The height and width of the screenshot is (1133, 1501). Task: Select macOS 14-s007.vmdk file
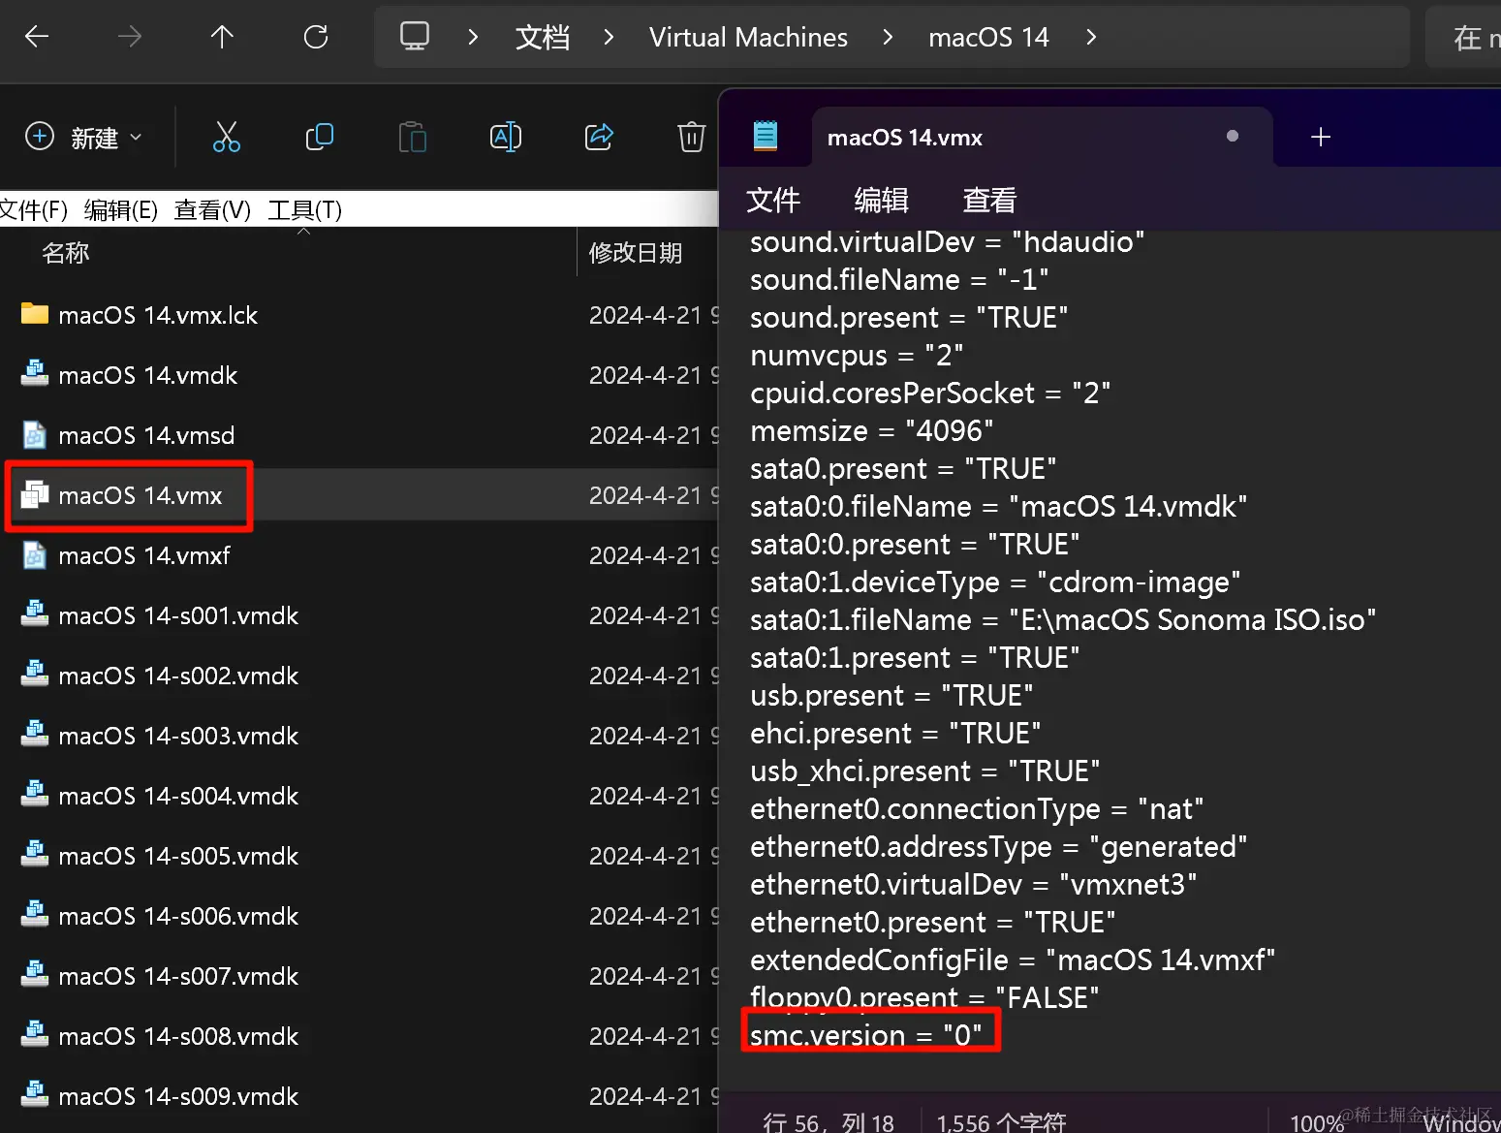click(x=178, y=976)
